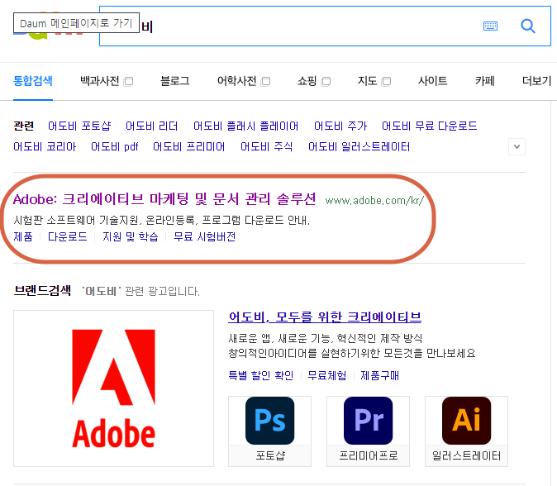557x486 pixels.
Task: Click the large Adobe logo thumbnail
Action: pos(114,388)
